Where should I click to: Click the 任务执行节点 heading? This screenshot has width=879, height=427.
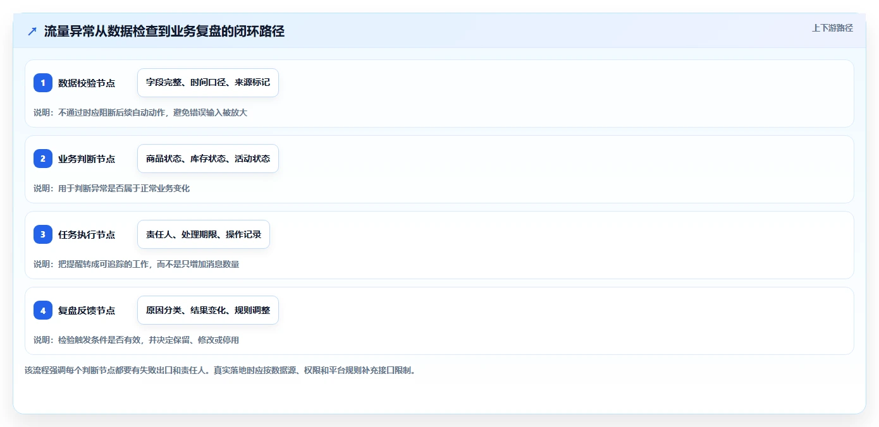pos(87,234)
